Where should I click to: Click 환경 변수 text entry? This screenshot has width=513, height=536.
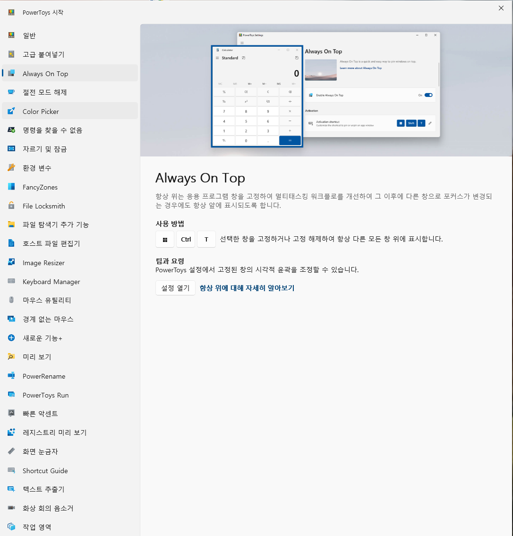click(37, 168)
